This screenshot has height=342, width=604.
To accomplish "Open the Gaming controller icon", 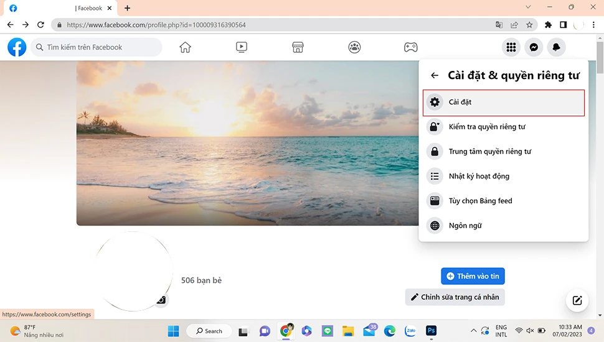I will coord(410,47).
